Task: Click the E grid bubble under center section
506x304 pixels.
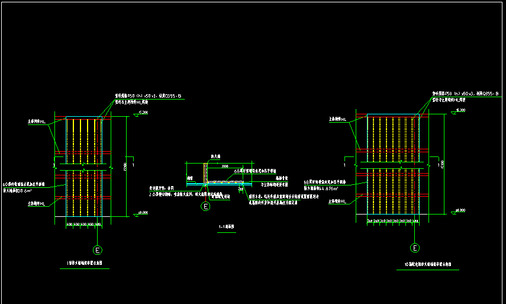Action: pos(205,207)
